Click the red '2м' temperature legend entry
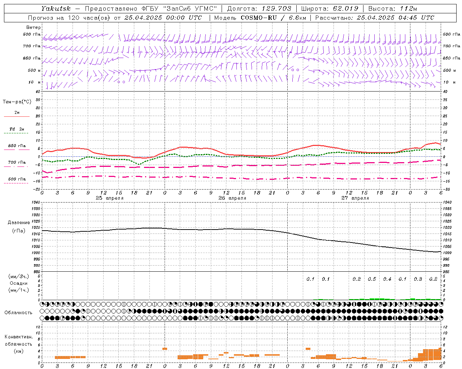The image size is (462, 369). [17, 113]
